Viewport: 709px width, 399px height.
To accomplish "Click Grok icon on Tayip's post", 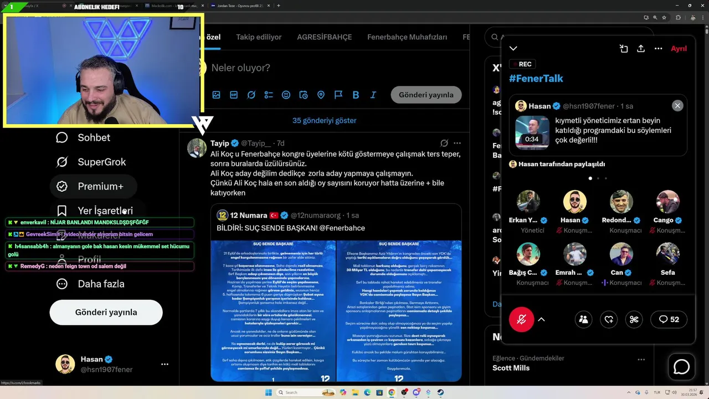I will (444, 143).
